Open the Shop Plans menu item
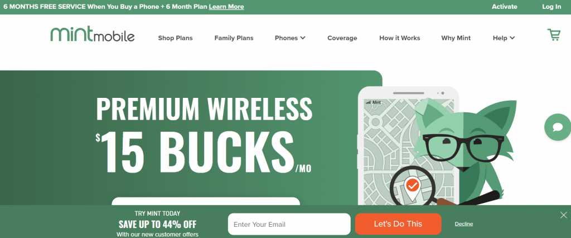This screenshot has height=238, width=571. 175,38
